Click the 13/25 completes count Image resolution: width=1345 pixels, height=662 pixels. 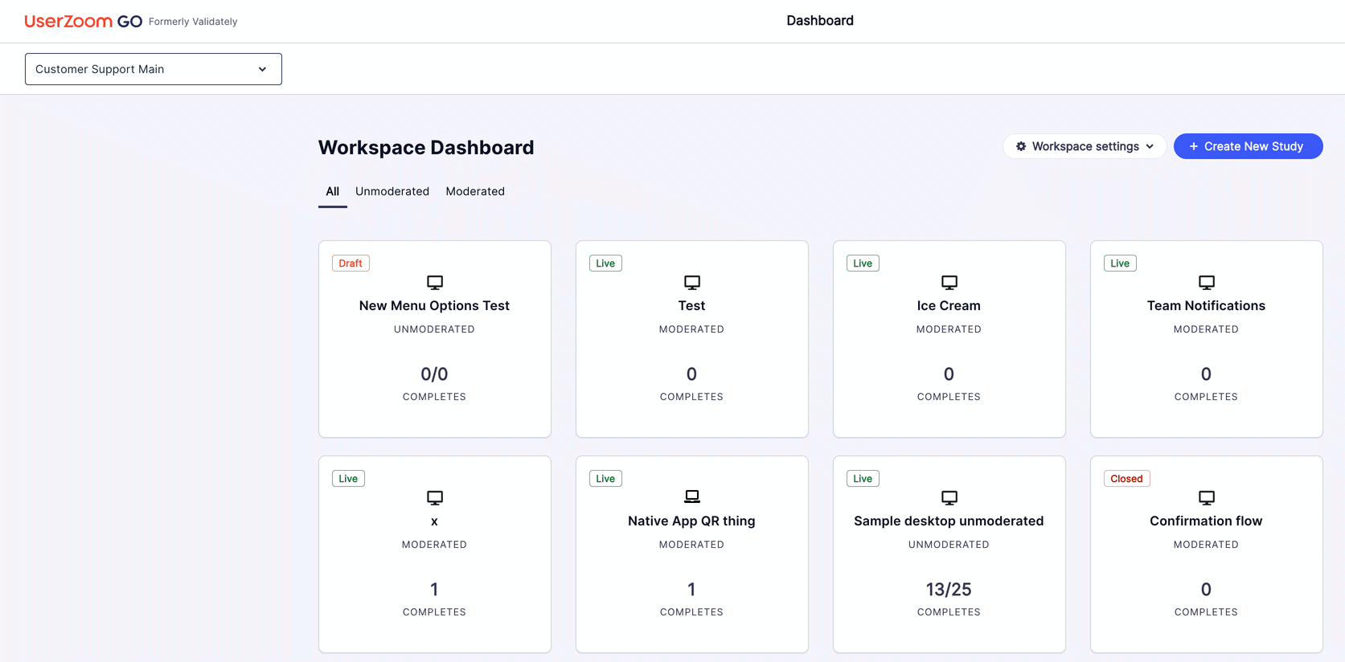point(949,590)
